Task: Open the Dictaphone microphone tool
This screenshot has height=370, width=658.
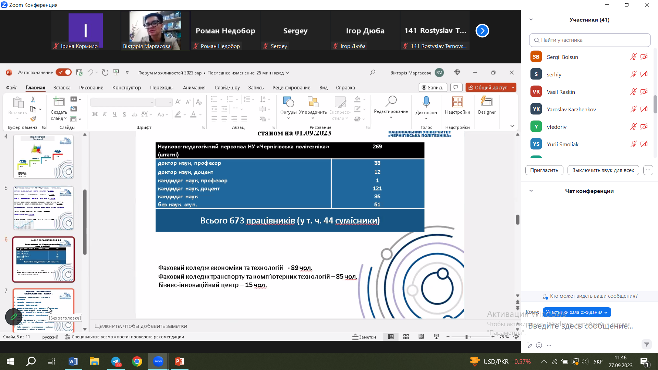Action: click(x=426, y=102)
